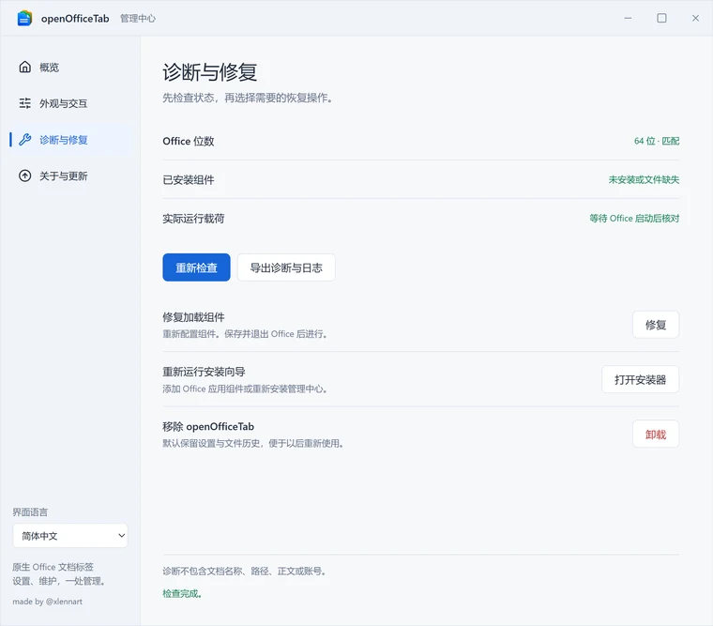Click the 重新运行安装向导 heading
713x626 pixels.
(204, 372)
